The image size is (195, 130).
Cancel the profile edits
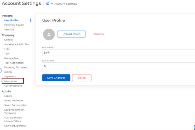tap(82, 78)
